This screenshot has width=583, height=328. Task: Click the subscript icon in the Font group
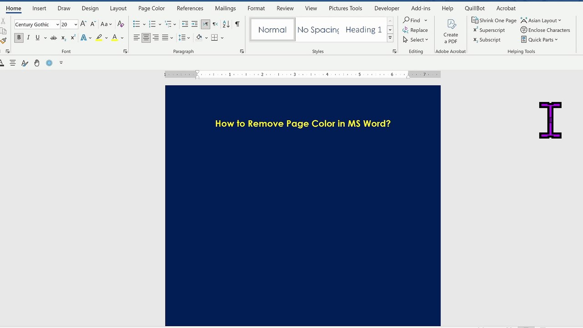(x=63, y=38)
